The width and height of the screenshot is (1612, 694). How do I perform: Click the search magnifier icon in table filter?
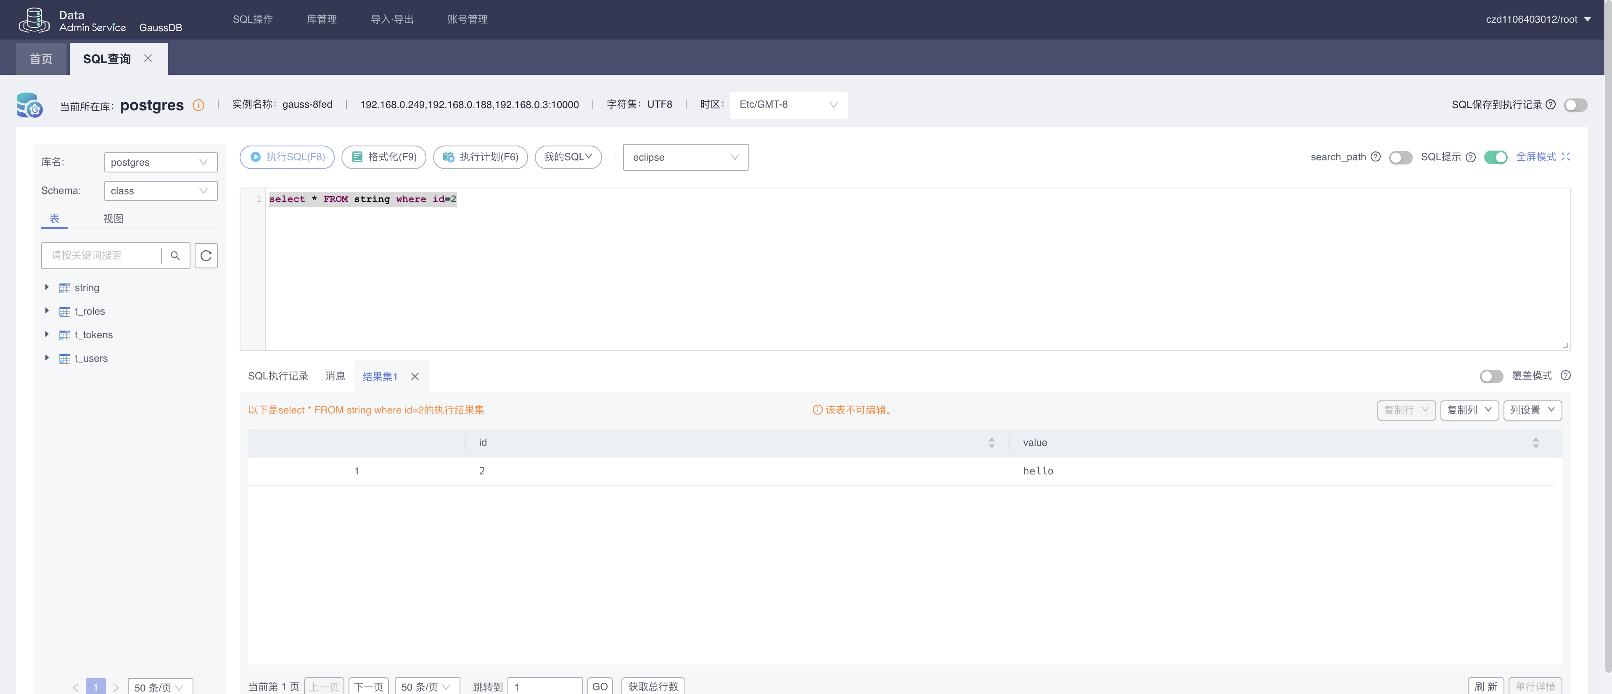[175, 255]
